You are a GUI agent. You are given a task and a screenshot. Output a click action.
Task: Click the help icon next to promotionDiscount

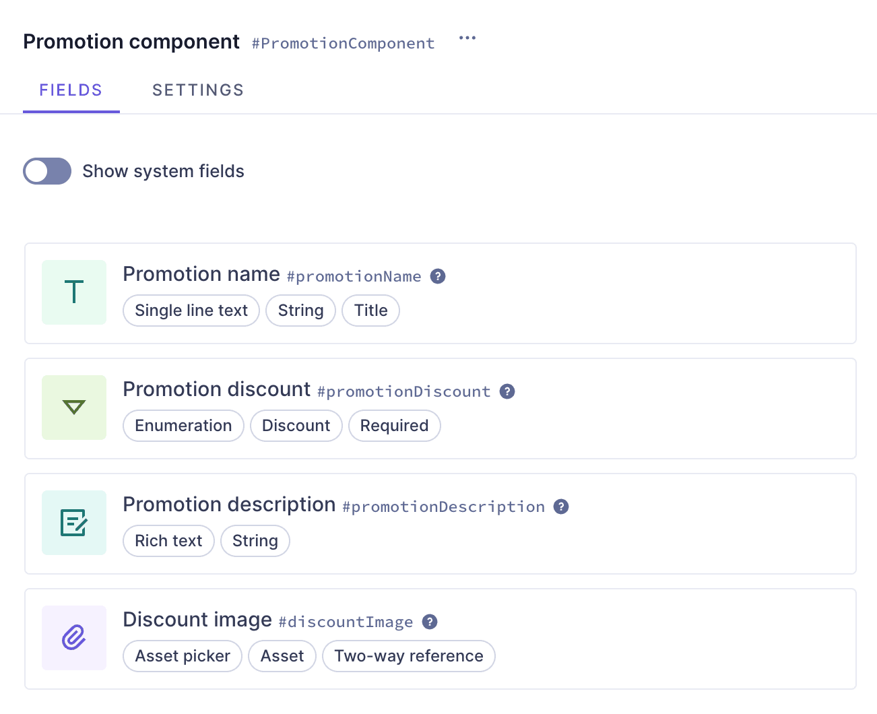(507, 391)
